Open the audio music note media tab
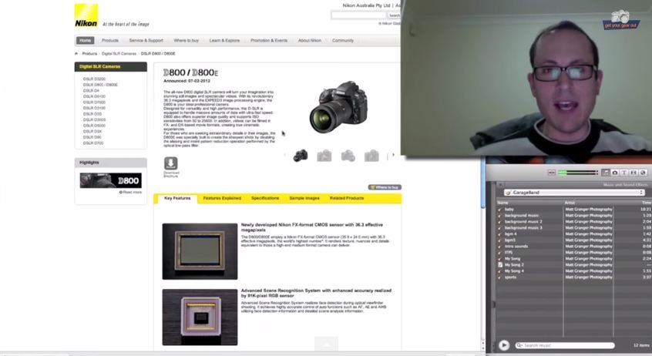The height and width of the screenshot is (356, 652). 606,173
